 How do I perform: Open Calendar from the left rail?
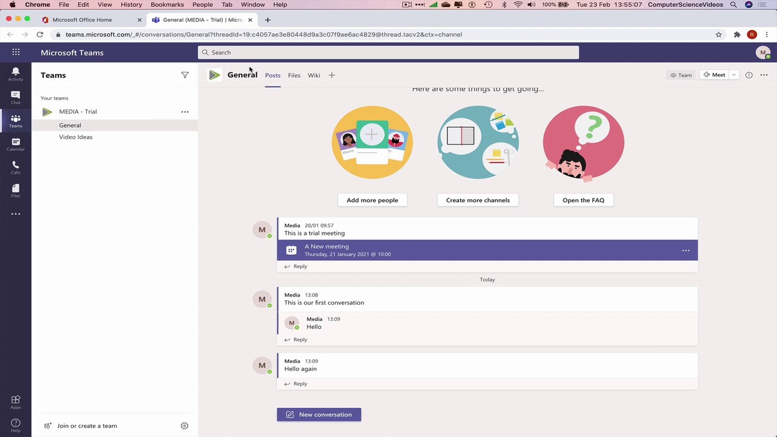(16, 144)
